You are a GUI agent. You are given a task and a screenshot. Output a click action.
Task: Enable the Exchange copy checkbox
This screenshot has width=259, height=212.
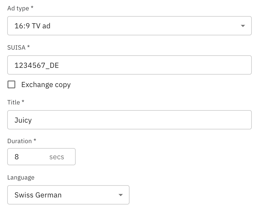[11, 85]
